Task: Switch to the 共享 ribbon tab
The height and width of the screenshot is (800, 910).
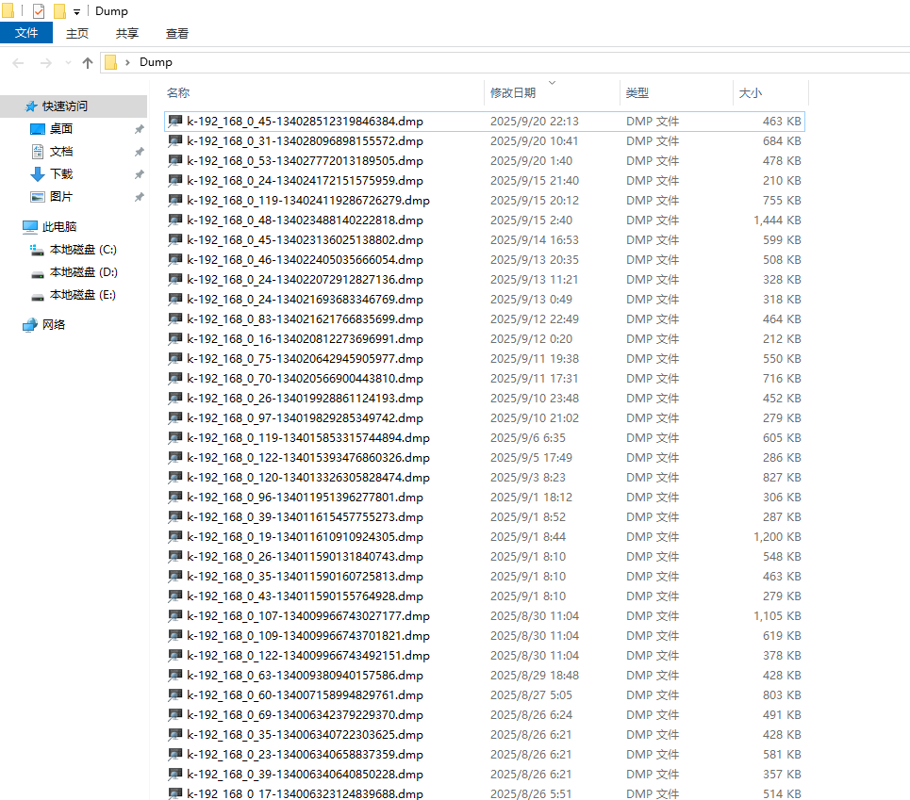Action: (127, 33)
